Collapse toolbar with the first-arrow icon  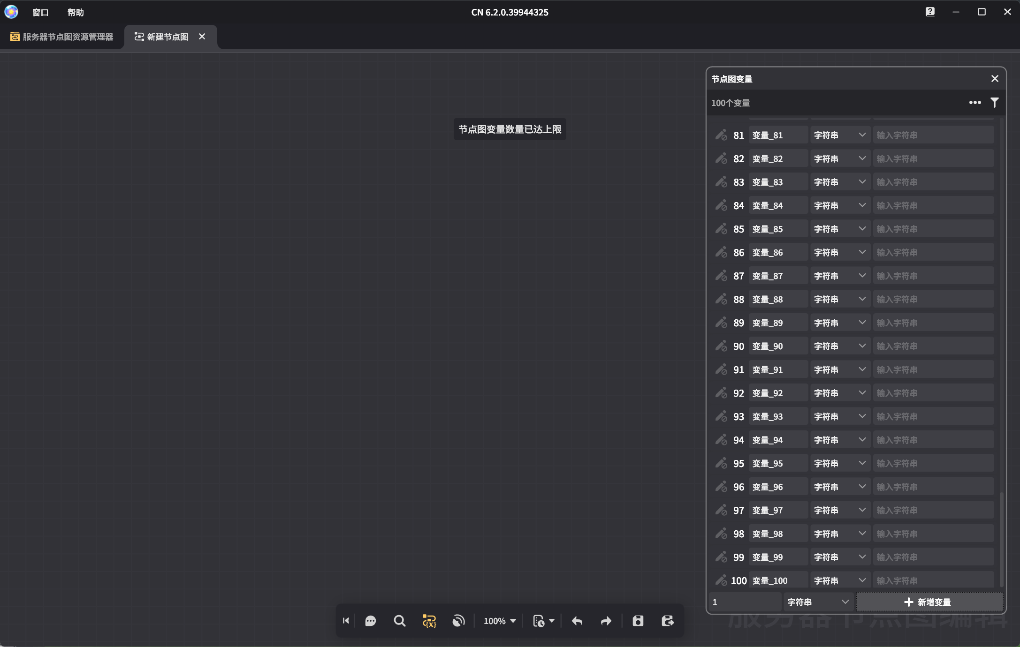pos(346,621)
